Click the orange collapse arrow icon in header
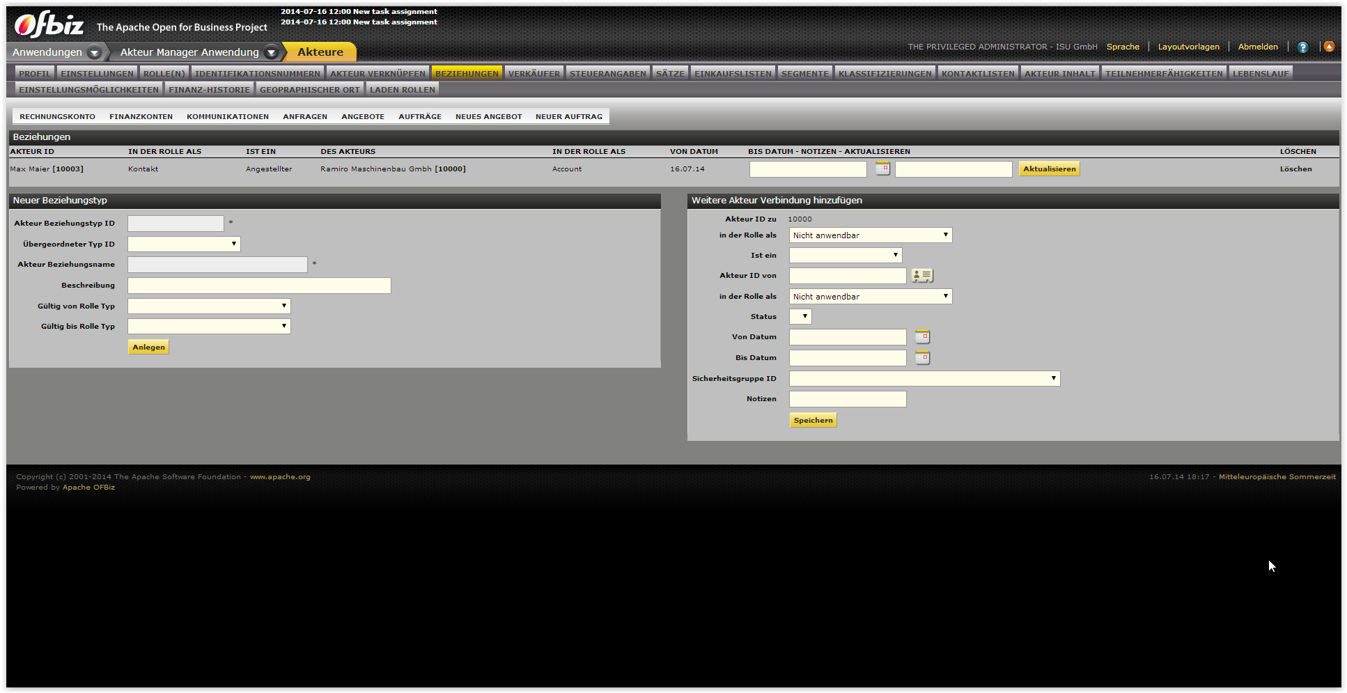1347x693 pixels. click(1329, 47)
